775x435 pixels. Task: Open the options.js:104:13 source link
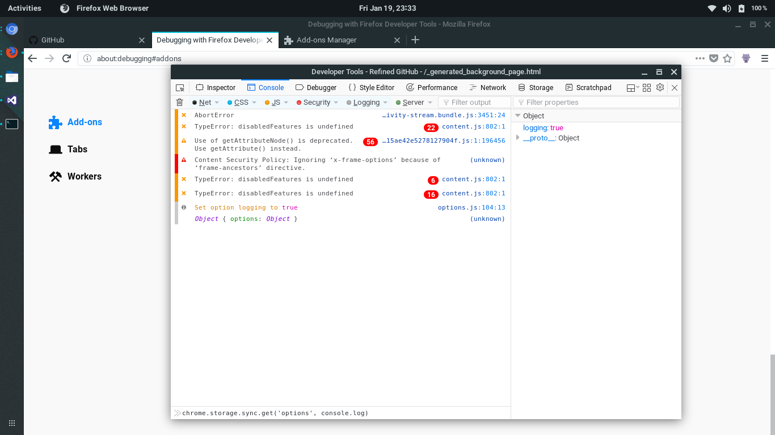point(471,207)
